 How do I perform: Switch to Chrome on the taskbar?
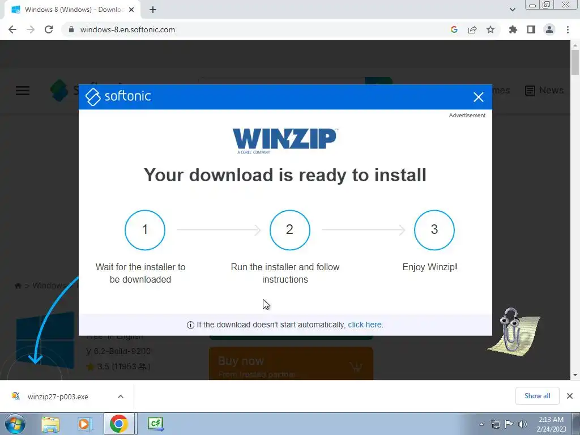tap(118, 424)
